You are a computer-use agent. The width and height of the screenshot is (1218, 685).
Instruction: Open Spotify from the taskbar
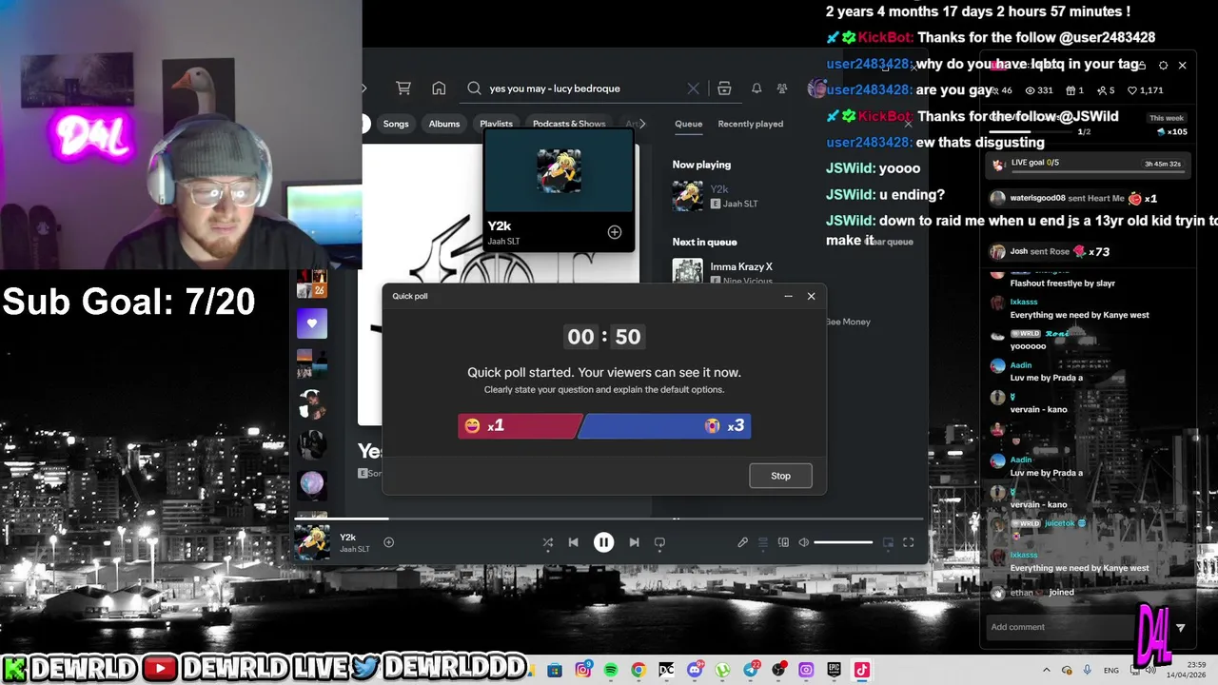[611, 671]
